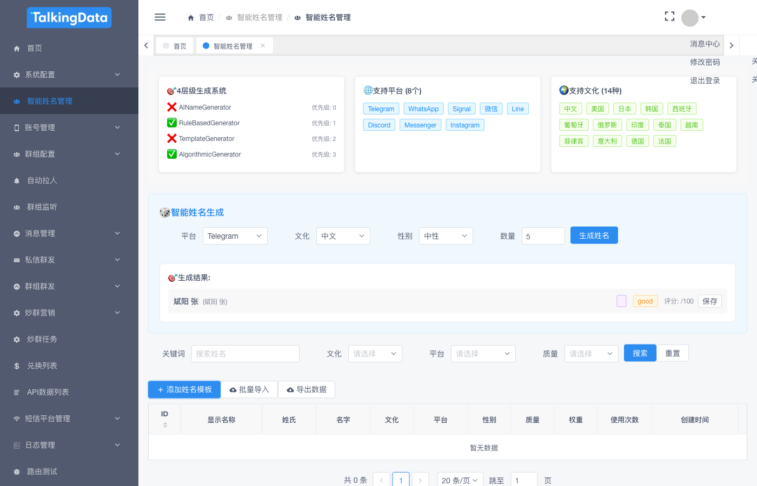Image resolution: width=757 pixels, height=486 pixels.
Task: Click the home icon in breadcrumb
Action: [191, 18]
